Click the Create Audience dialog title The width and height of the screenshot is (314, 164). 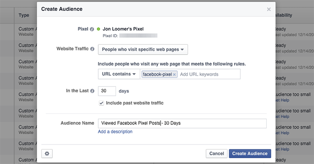click(62, 9)
